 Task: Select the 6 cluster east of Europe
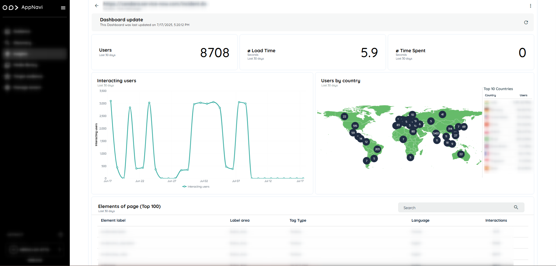point(420,124)
